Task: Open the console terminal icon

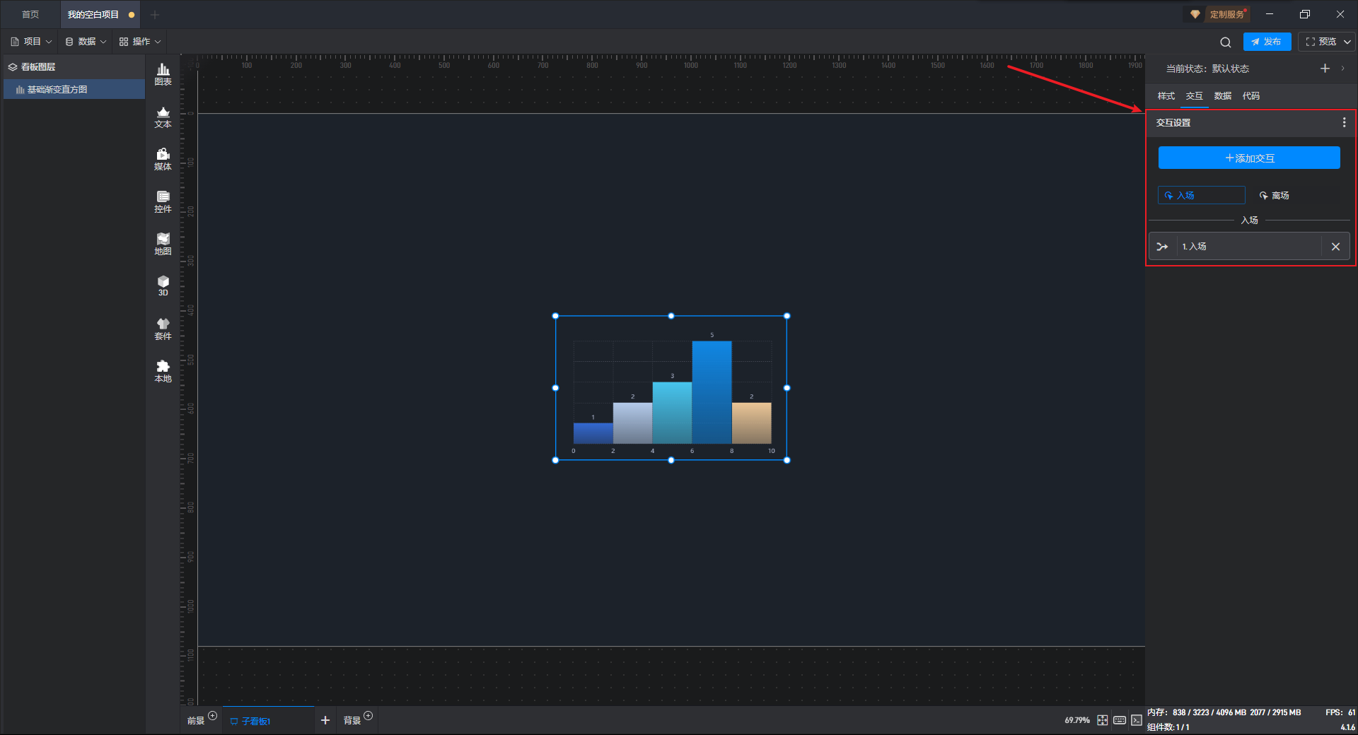Action: tap(1137, 720)
